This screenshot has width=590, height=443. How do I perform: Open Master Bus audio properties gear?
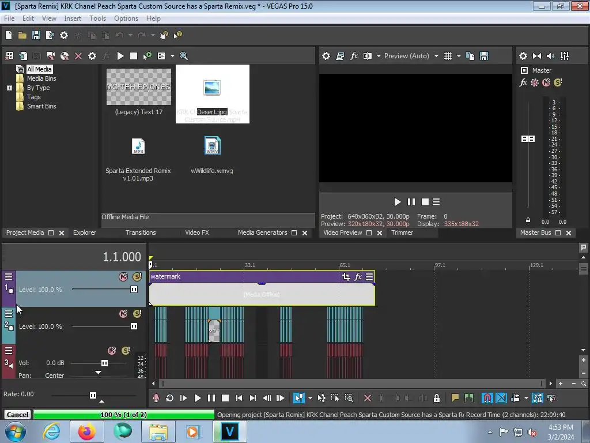[x=523, y=56]
